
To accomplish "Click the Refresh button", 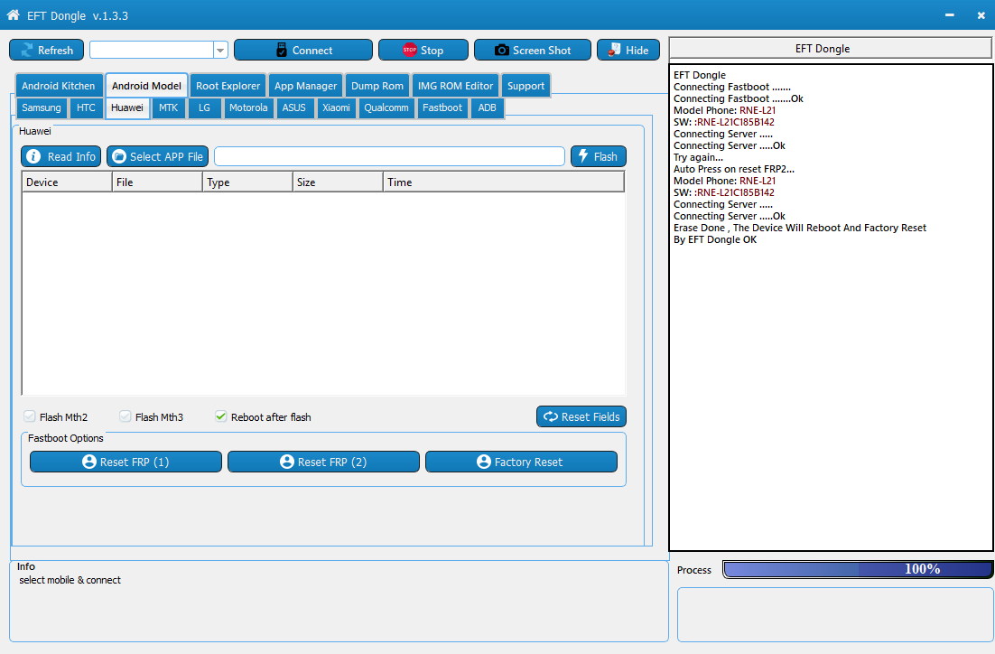I will pos(46,51).
